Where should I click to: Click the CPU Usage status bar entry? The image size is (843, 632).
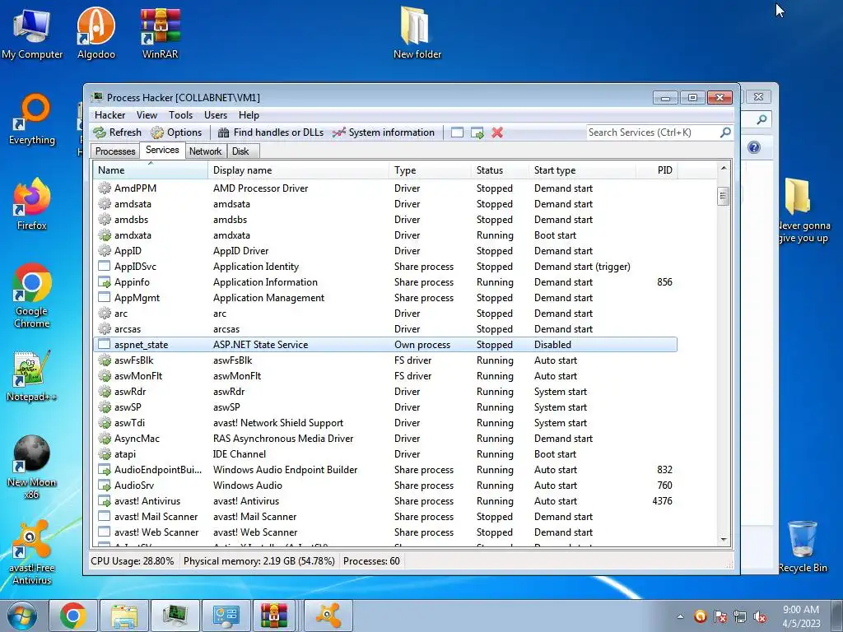[x=133, y=561]
